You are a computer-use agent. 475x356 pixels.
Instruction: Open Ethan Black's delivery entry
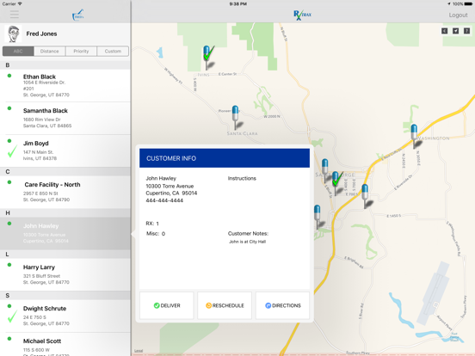pos(65,85)
